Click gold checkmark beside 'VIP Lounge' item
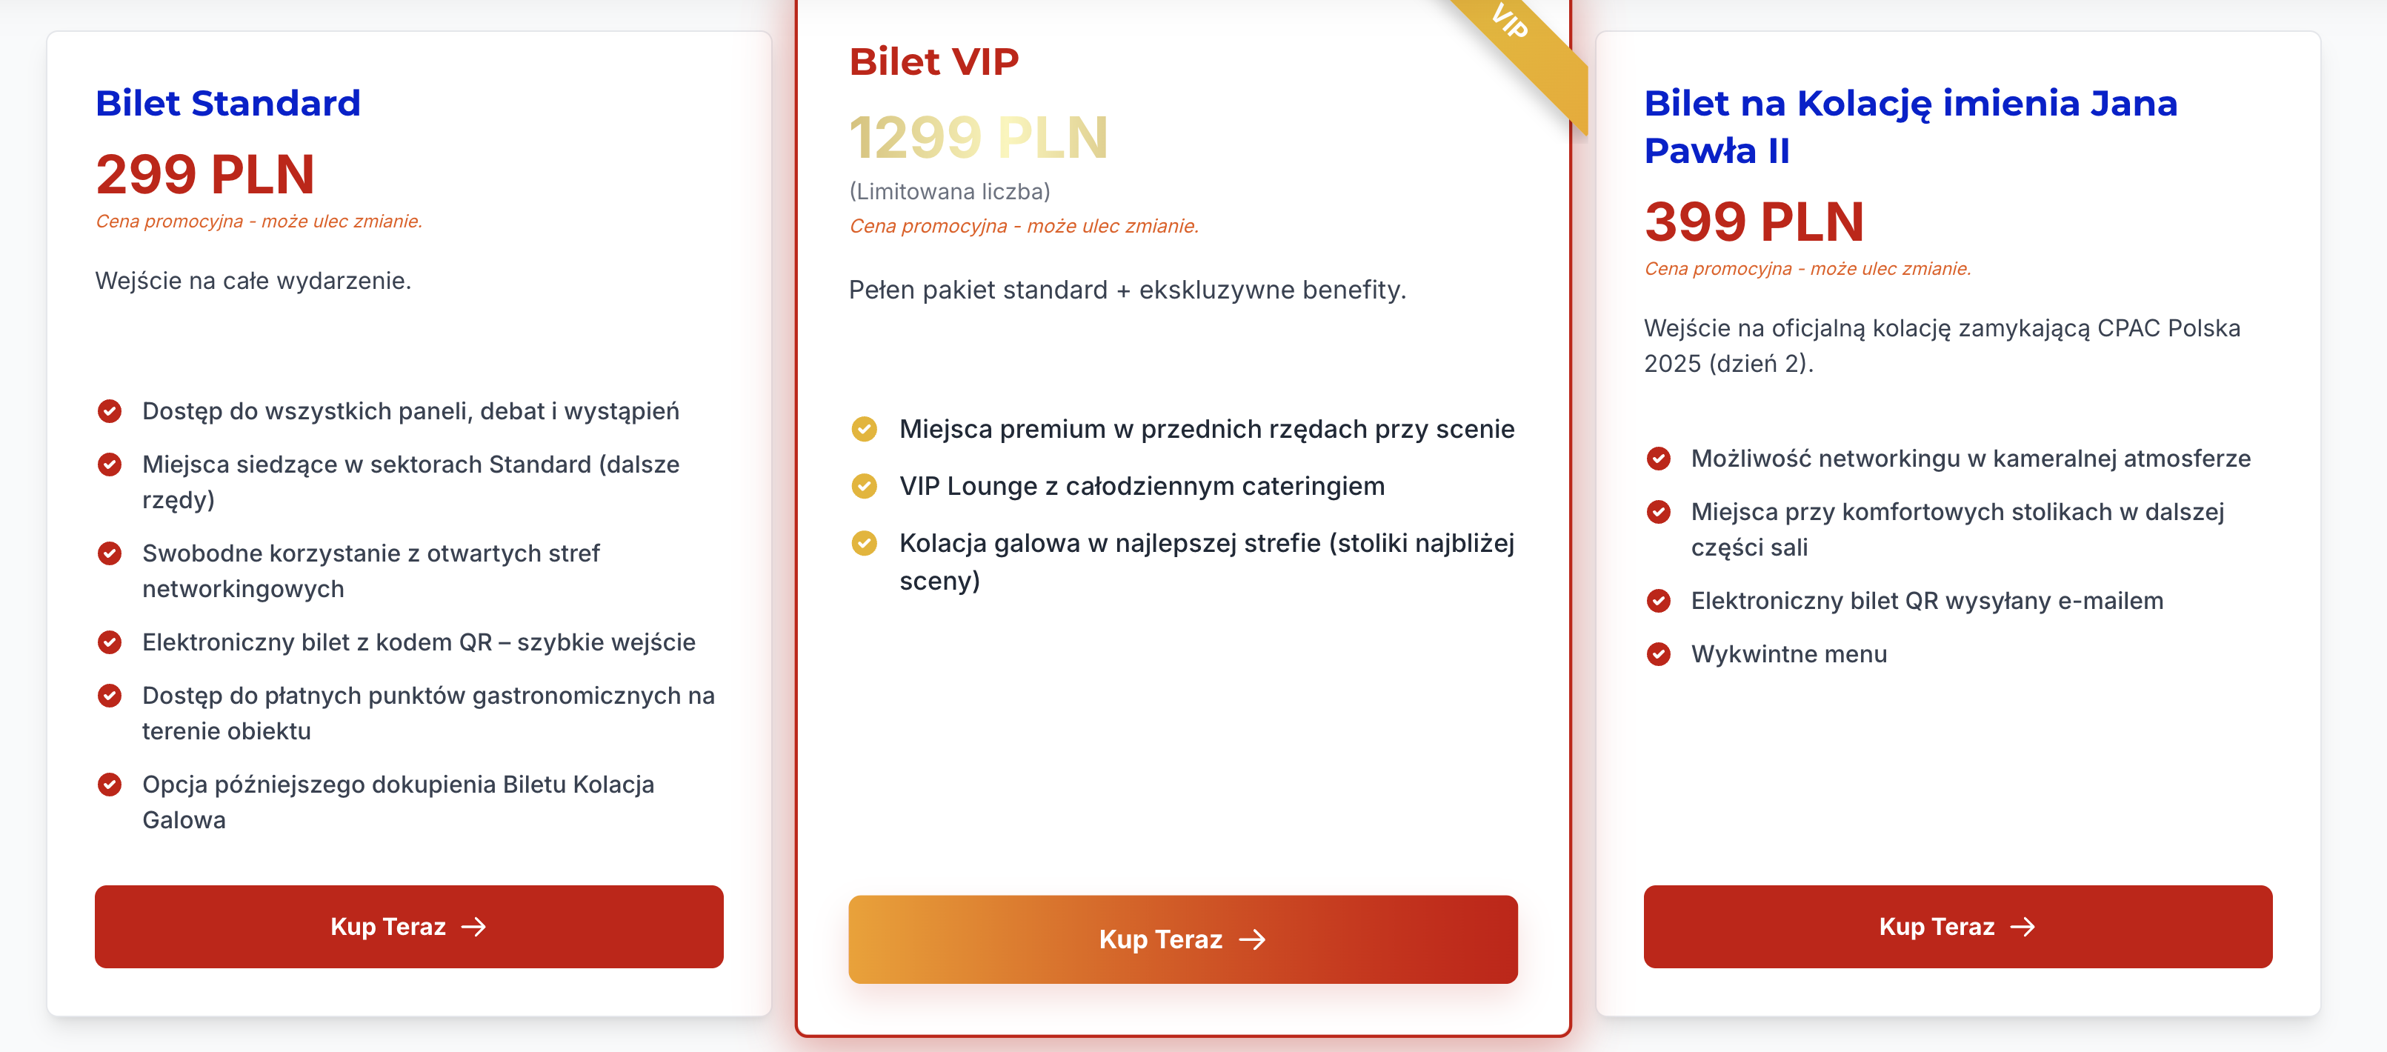Image resolution: width=2387 pixels, height=1052 pixels. (x=864, y=486)
